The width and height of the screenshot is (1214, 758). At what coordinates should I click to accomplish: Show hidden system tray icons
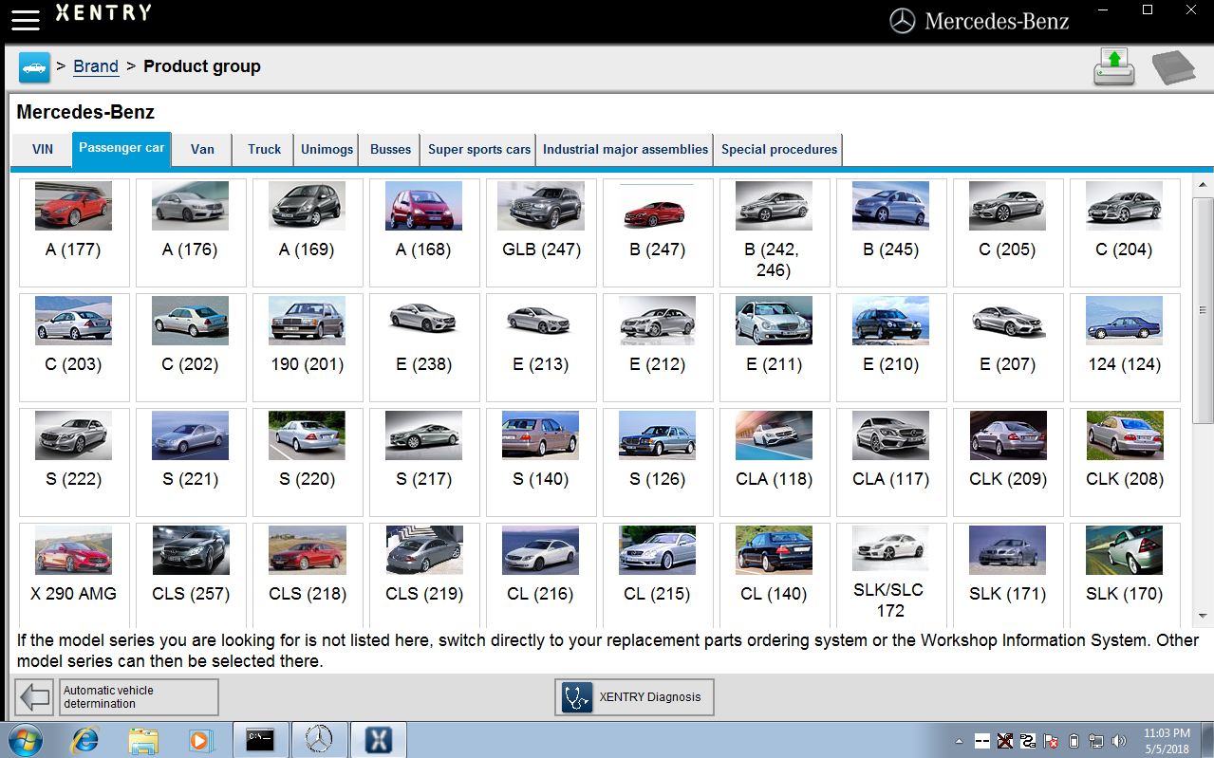[960, 741]
